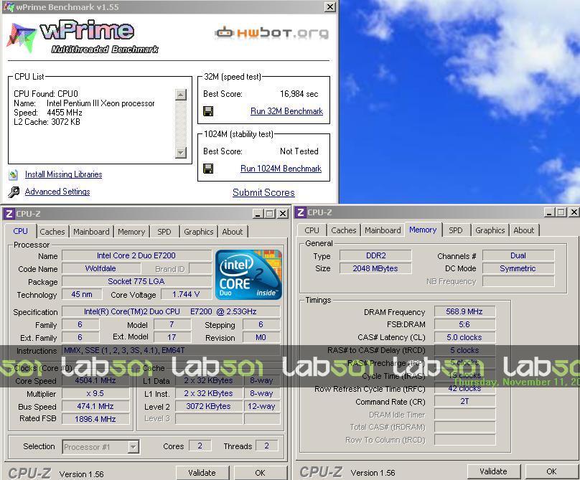The height and width of the screenshot is (480, 580).
Task: Minimize the left CPU-Z window
Action: [x=258, y=214]
